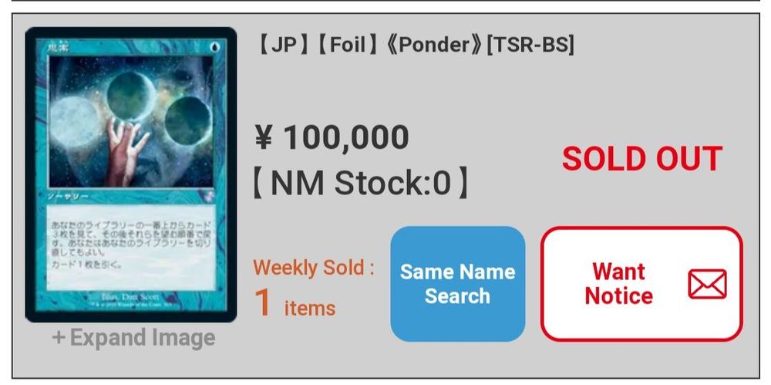This screenshot has height=385, width=771.
Task: Click the Weekly Sold label
Action: click(314, 267)
